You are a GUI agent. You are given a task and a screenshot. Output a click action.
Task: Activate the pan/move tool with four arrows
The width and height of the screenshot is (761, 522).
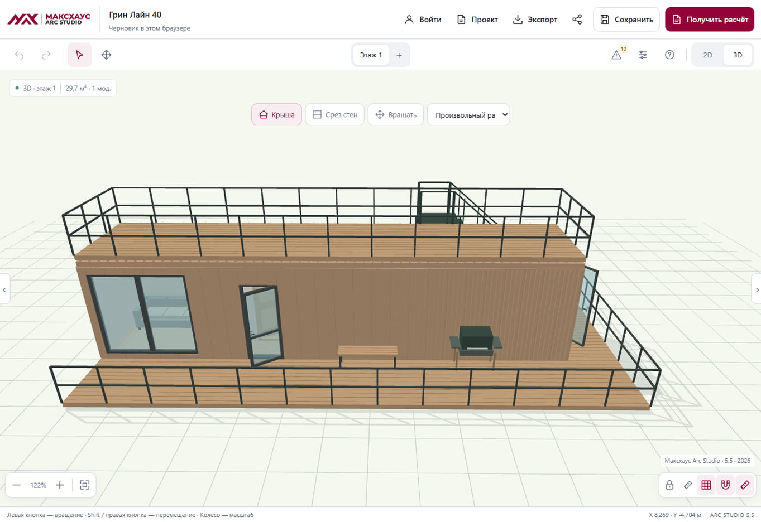pos(106,55)
